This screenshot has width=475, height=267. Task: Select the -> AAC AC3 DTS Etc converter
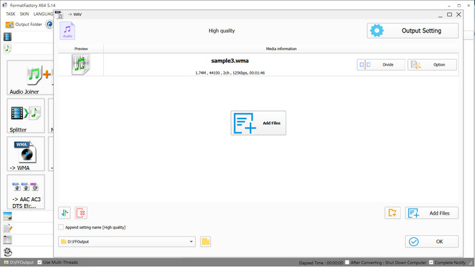(x=26, y=192)
